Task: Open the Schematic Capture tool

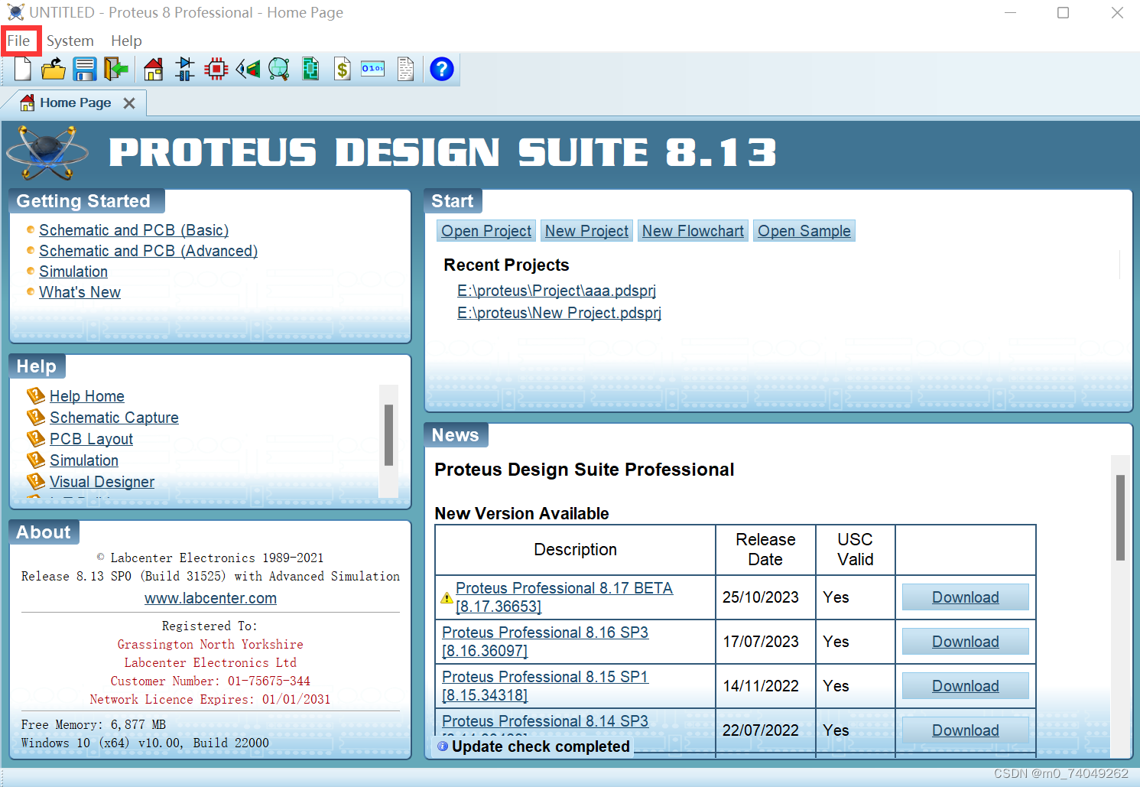Action: (x=184, y=69)
